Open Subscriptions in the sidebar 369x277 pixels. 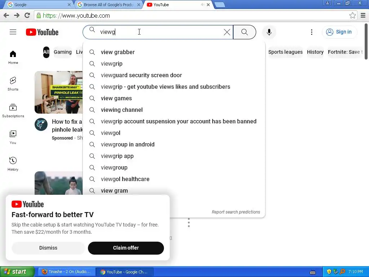click(13, 110)
